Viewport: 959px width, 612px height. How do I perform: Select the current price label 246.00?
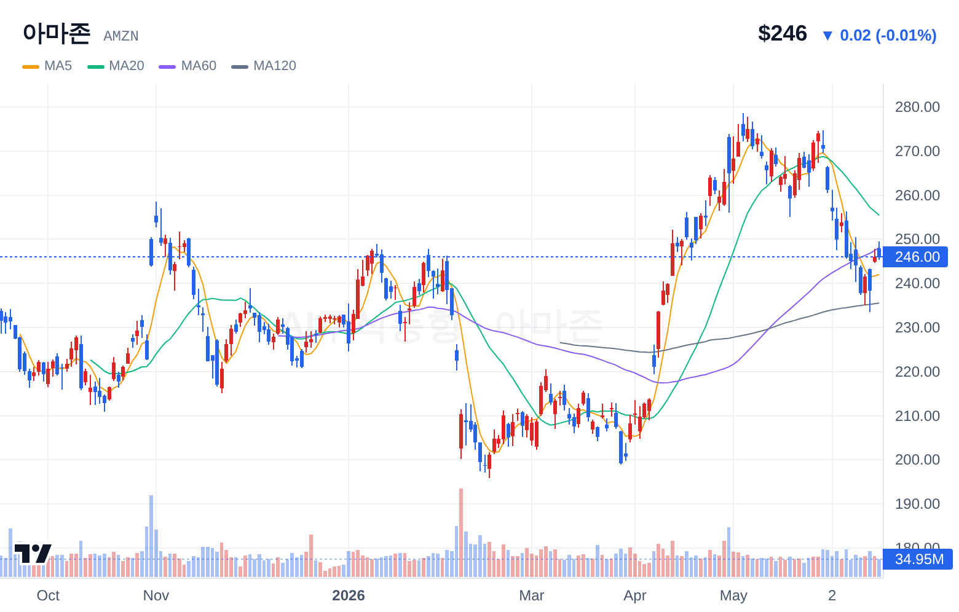tap(916, 257)
